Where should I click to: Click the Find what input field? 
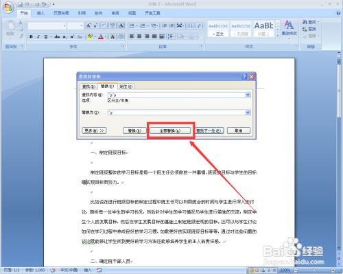click(x=176, y=95)
